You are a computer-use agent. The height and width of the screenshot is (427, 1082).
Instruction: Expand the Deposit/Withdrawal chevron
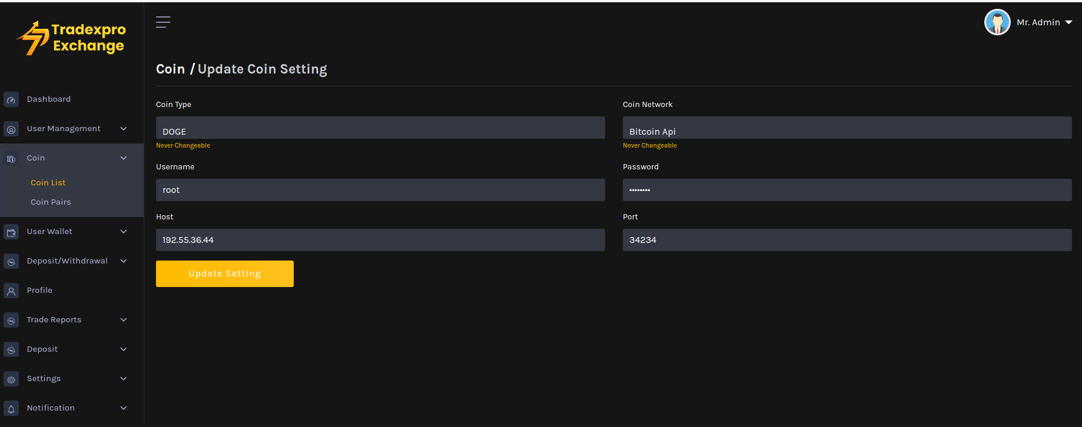(124, 261)
